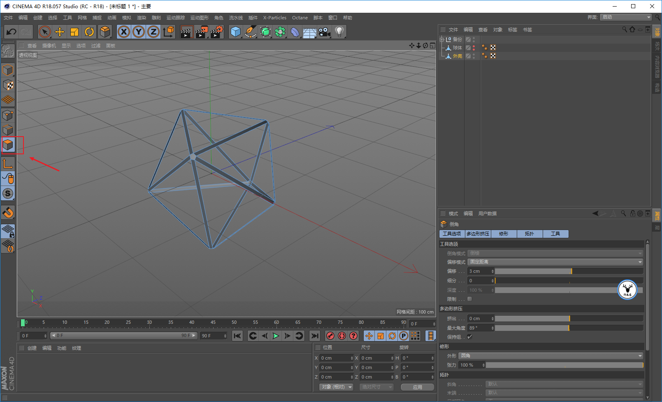
Task: Click the Record Active Objects button
Action: pyautogui.click(x=330, y=336)
